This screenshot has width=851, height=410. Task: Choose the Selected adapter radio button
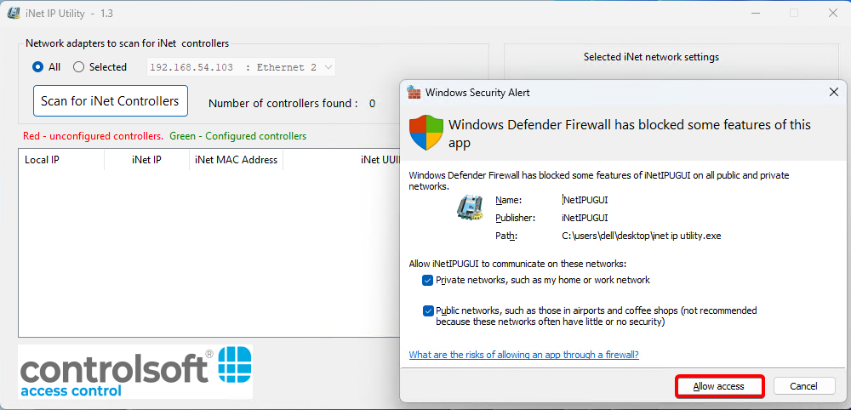78,67
